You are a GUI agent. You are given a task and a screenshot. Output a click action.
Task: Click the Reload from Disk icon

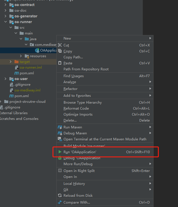tap(60, 196)
